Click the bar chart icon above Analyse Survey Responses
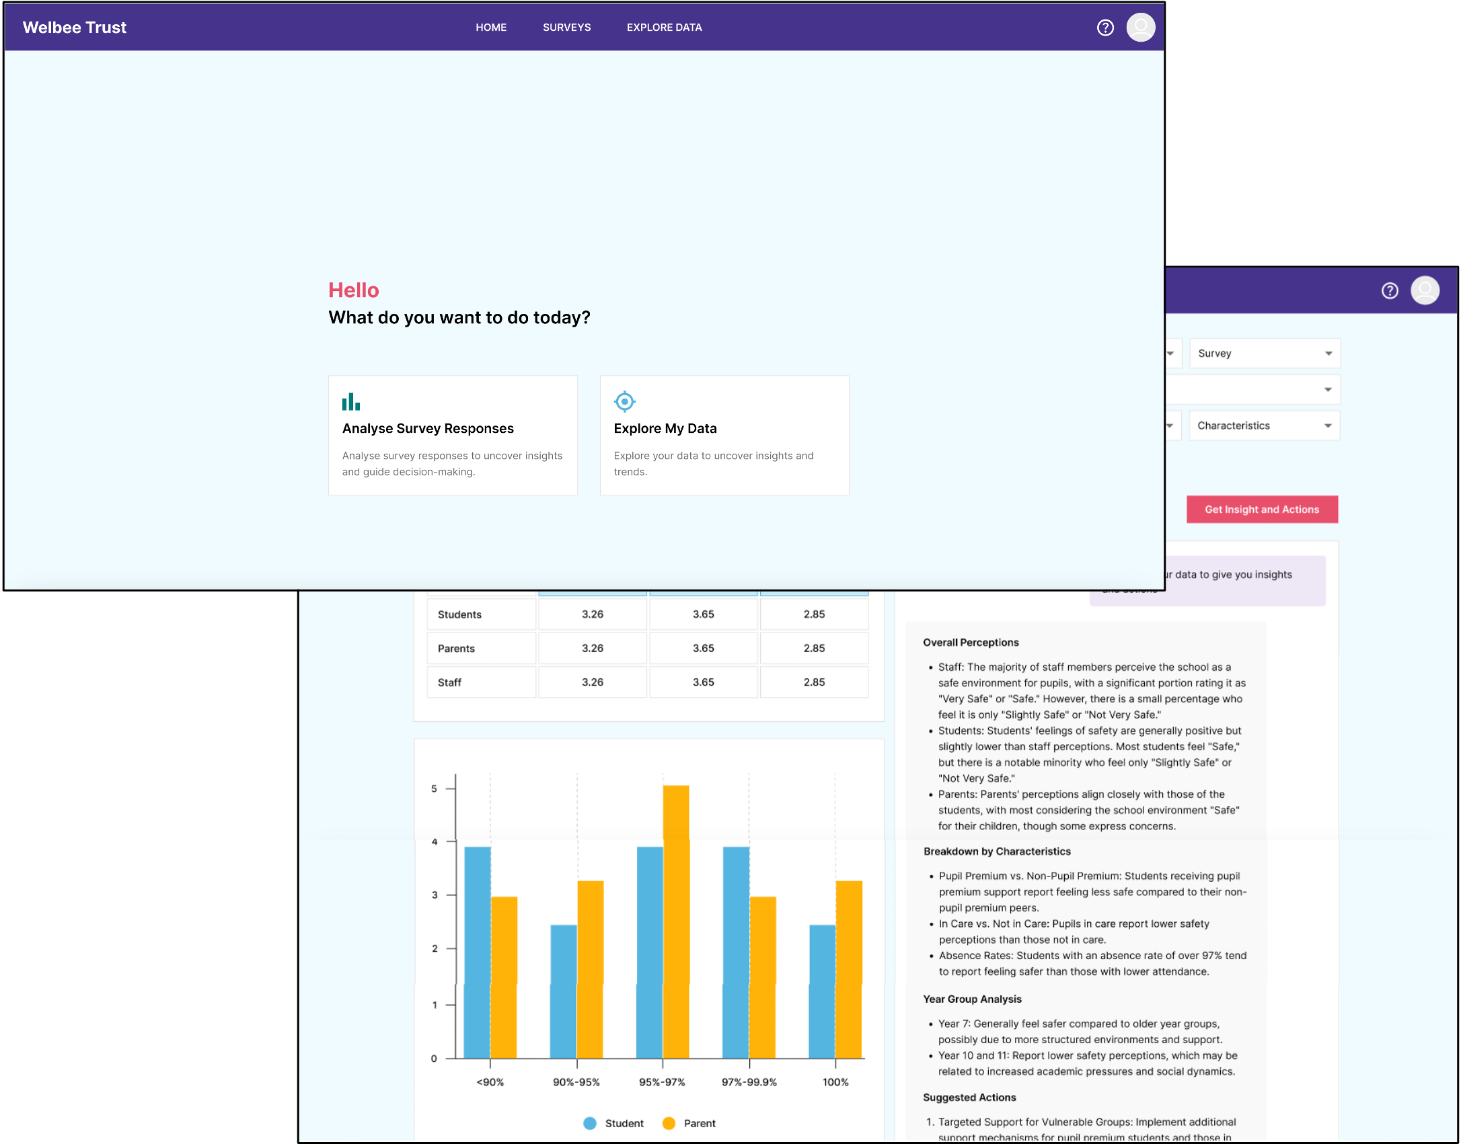This screenshot has height=1146, width=1461. tap(351, 401)
